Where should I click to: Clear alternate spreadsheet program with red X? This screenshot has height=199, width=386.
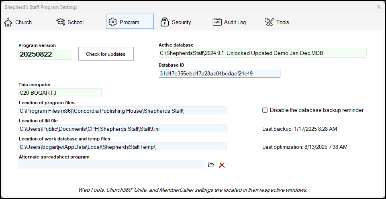pos(222,165)
